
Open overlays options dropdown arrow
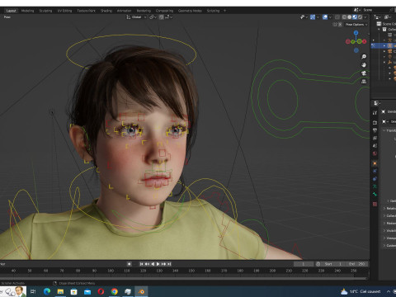(330, 17)
